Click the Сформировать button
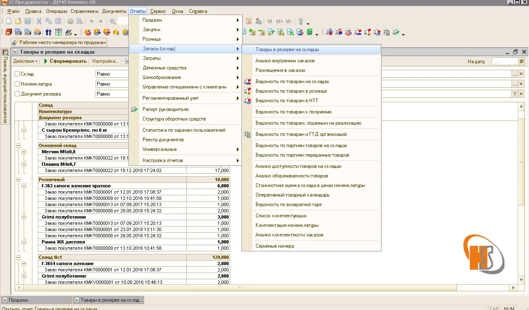The width and height of the screenshot is (529, 310). pyautogui.click(x=65, y=61)
